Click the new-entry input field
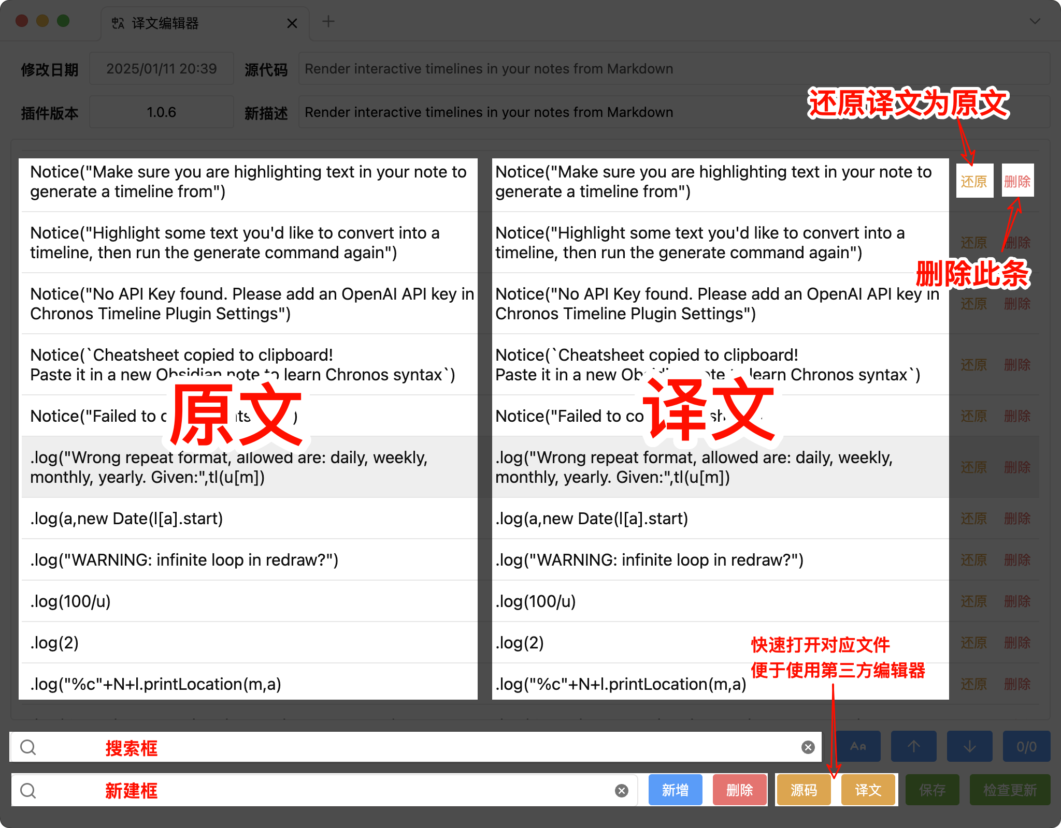This screenshot has height=828, width=1061. [x=324, y=790]
